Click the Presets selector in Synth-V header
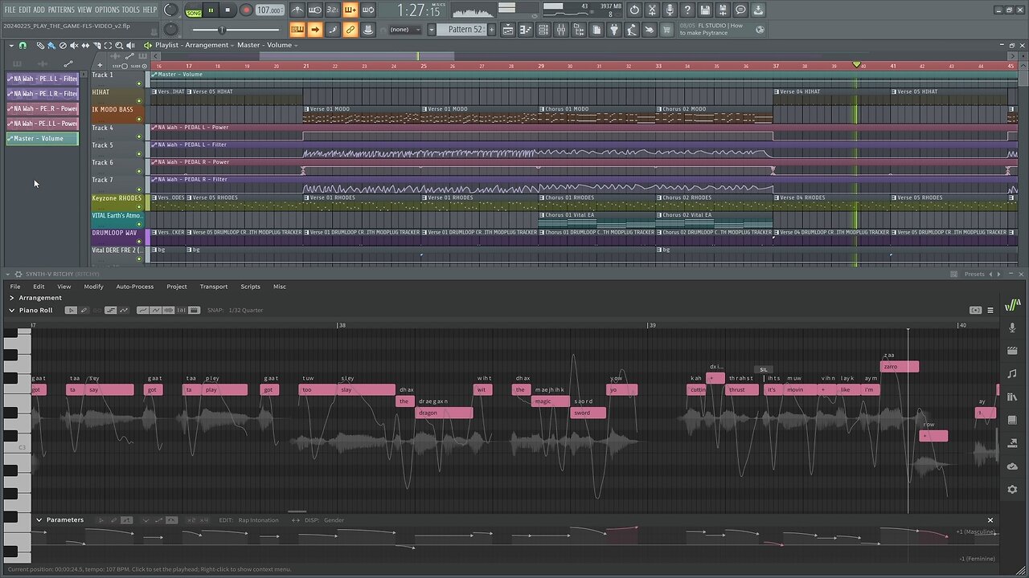The image size is (1029, 578). coord(974,275)
